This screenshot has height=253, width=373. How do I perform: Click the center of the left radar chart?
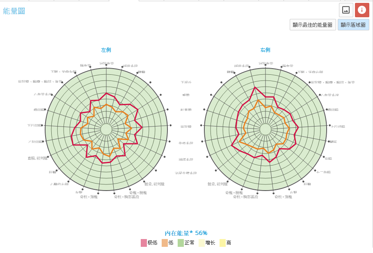point(106,129)
